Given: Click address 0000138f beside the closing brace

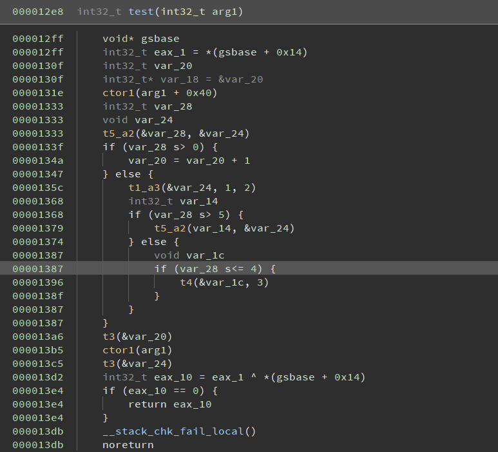Looking at the screenshot, I should tap(38, 296).
